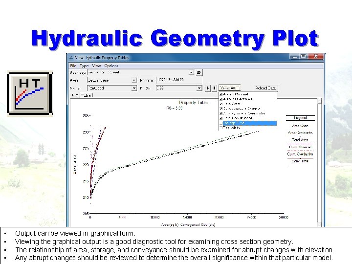Click the Area Chan legend entry
Screen dimensions: 352x264
300,126
